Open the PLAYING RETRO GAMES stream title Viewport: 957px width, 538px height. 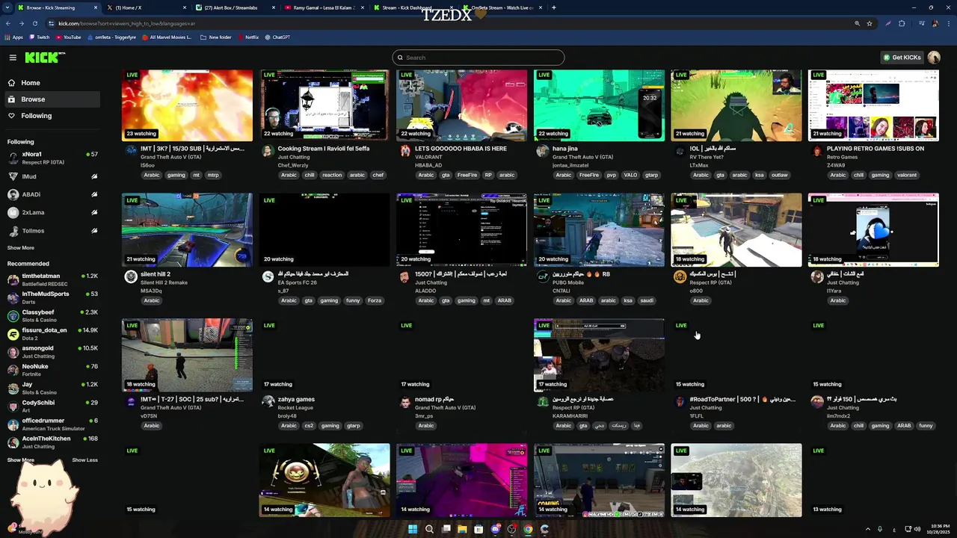[x=876, y=149]
